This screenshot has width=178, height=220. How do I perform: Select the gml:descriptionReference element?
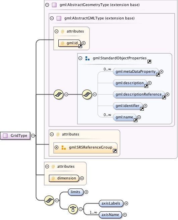[x=139, y=95]
